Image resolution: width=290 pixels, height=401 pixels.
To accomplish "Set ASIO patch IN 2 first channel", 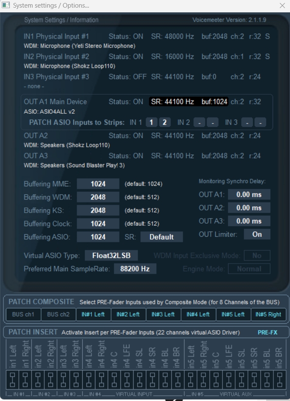I will 199,123.
